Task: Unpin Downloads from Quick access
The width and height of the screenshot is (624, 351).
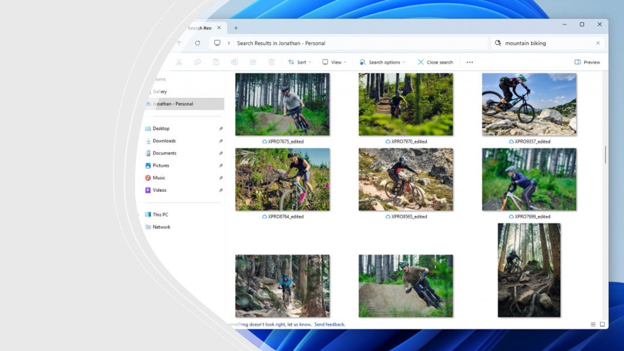Action: click(221, 140)
